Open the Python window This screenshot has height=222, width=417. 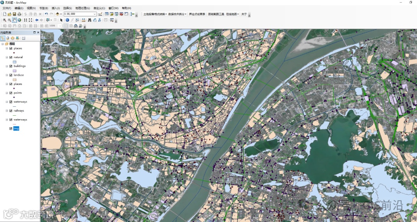126,14
